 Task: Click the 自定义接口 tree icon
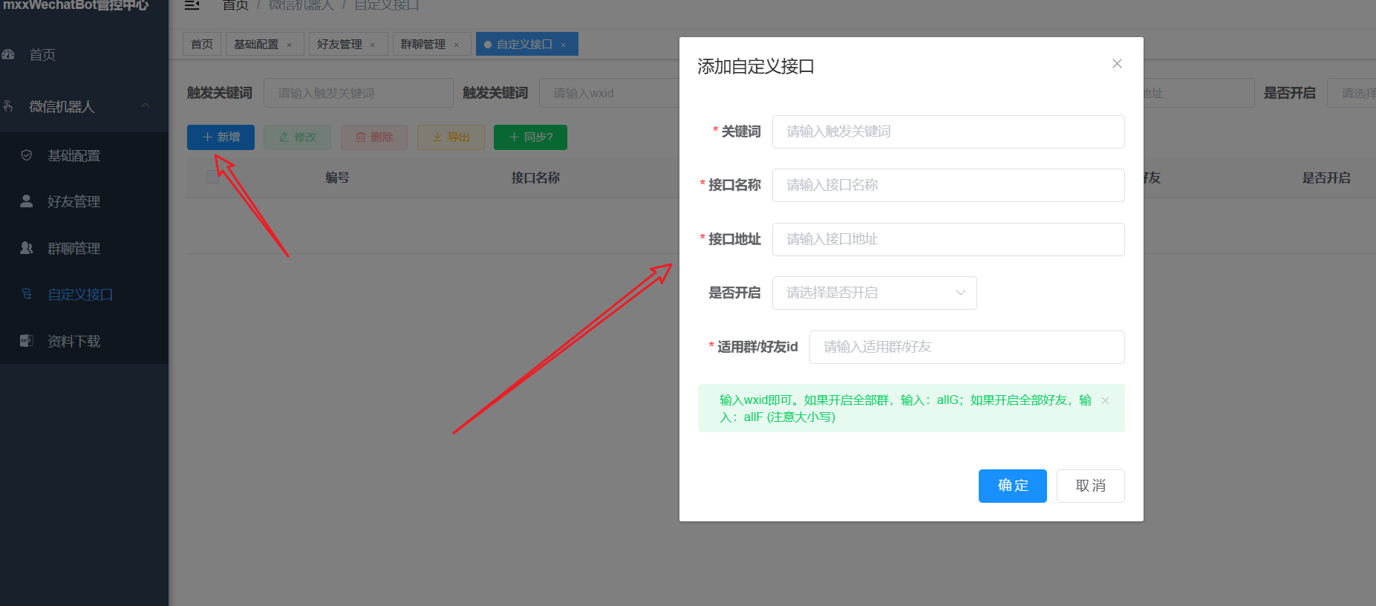pyautogui.click(x=27, y=294)
